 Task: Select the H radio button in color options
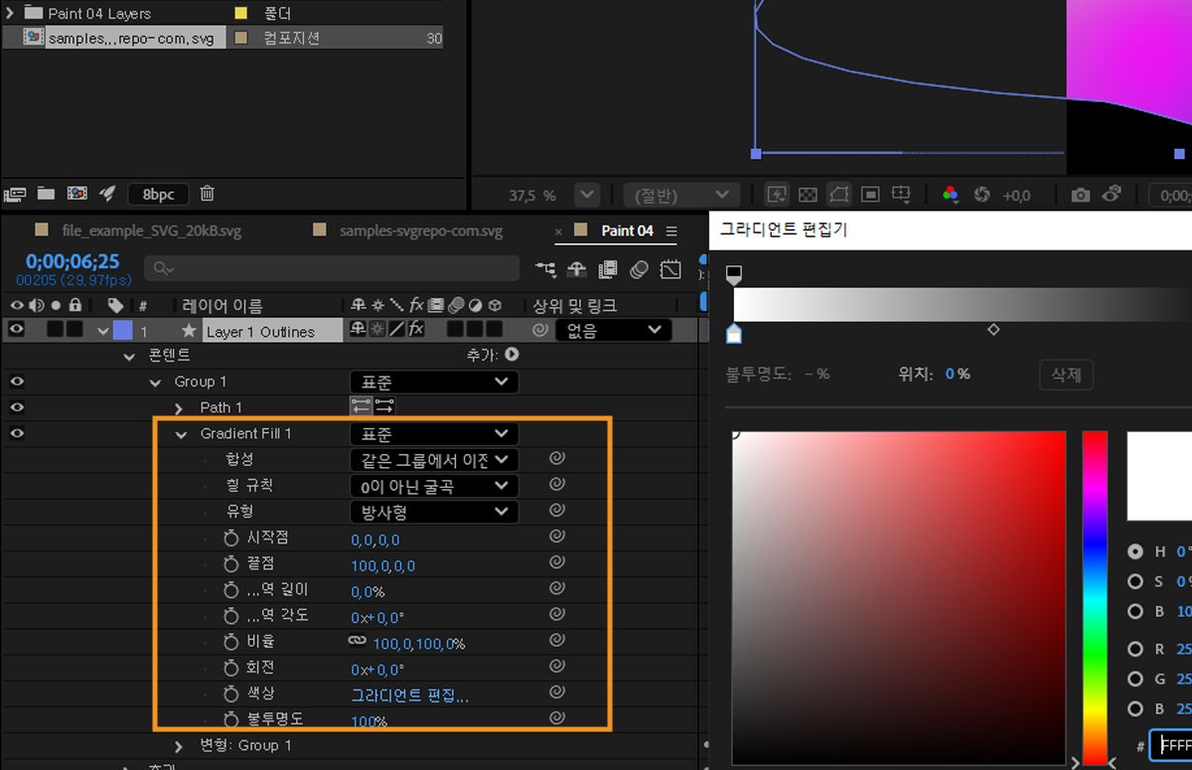pos(1134,552)
